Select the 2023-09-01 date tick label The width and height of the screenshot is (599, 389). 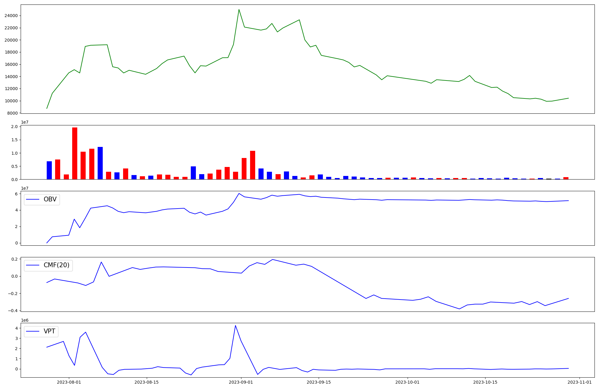click(241, 382)
